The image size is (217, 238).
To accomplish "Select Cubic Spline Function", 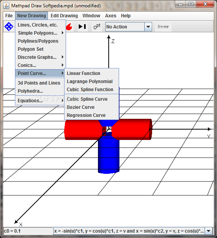I will point(91,90).
